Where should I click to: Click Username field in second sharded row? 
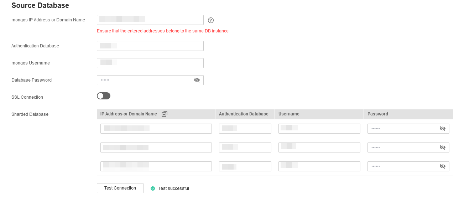coord(319,147)
